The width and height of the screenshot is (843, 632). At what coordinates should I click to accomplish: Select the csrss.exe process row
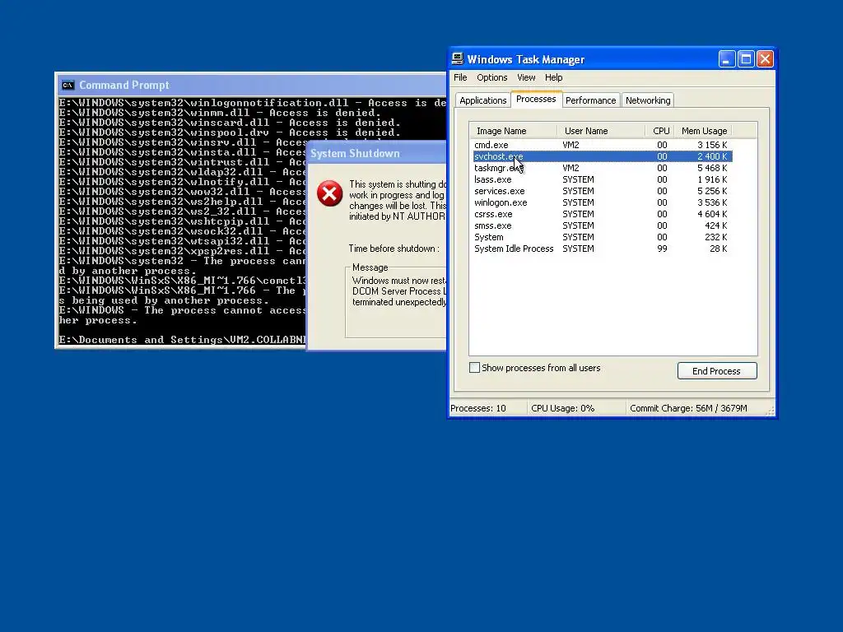tap(602, 215)
